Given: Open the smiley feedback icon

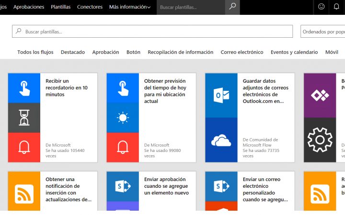Looking at the screenshot, I should [x=321, y=7].
